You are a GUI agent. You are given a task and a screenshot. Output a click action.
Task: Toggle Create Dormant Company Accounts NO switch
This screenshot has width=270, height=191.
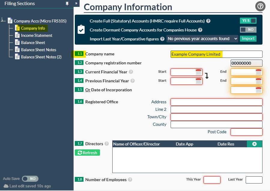pos(248,30)
